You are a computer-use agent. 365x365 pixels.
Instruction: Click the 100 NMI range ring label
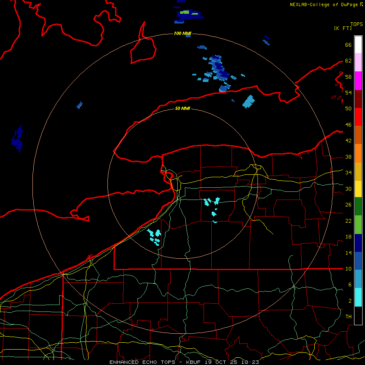[x=182, y=34]
